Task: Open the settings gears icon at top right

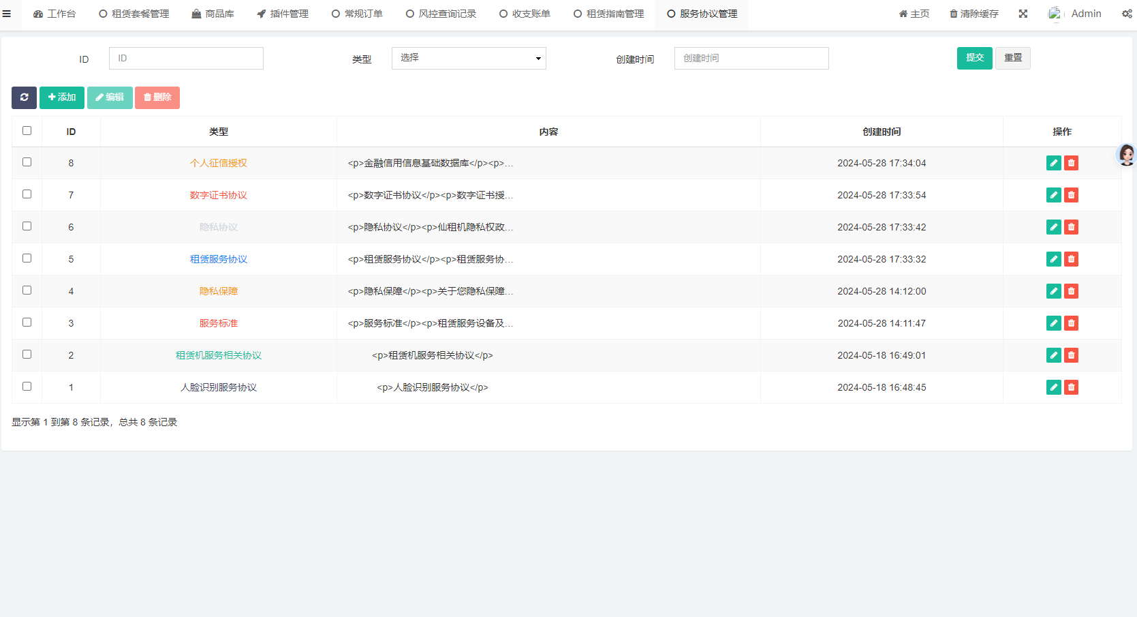Action: (1127, 14)
